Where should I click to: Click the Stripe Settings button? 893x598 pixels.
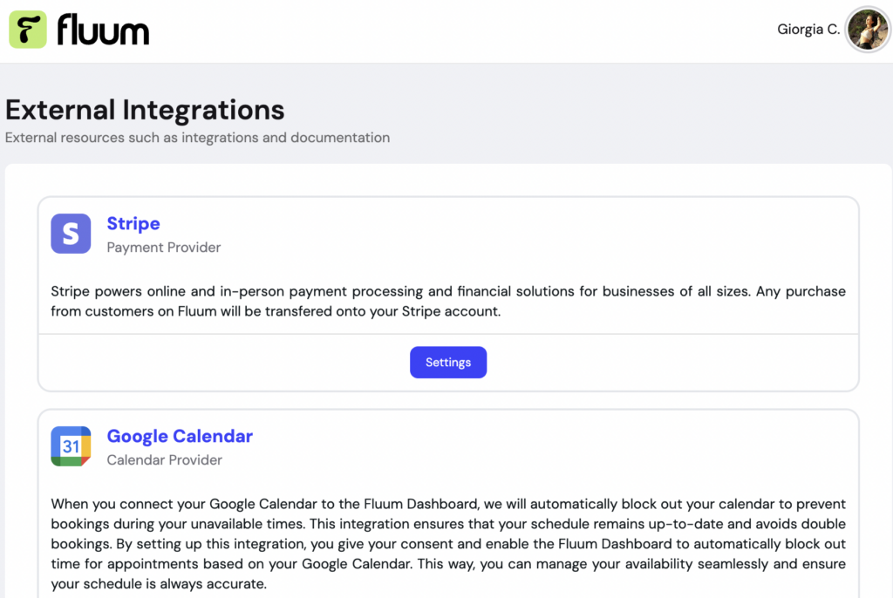coord(448,363)
